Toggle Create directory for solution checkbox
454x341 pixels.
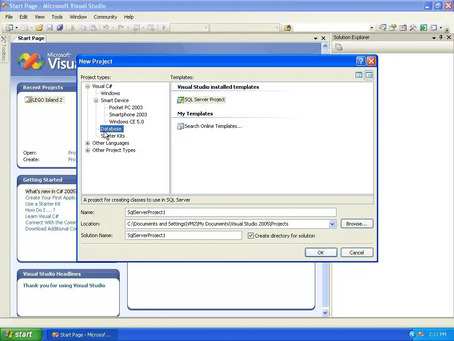pos(251,236)
